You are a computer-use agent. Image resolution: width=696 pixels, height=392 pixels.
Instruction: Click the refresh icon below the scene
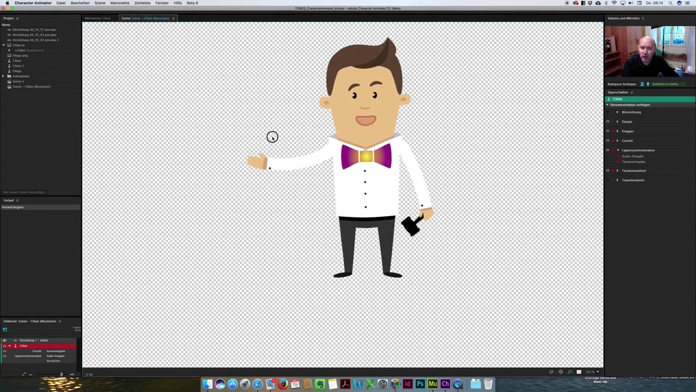(x=551, y=372)
